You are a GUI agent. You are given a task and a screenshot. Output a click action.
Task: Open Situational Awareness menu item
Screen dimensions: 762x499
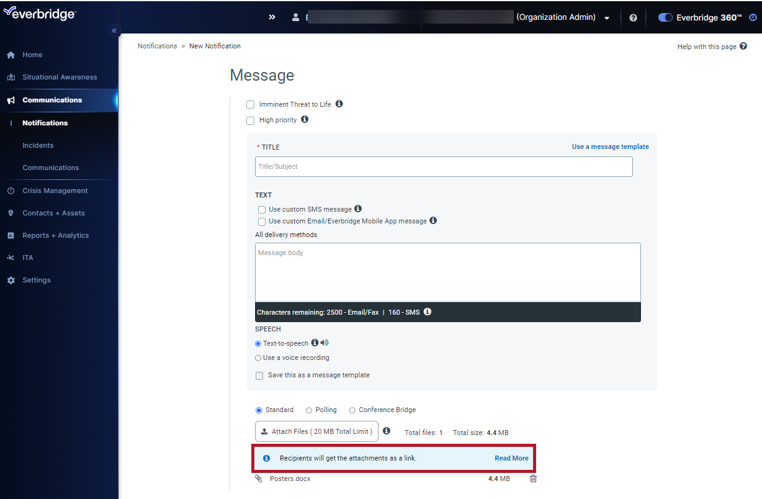(x=60, y=78)
